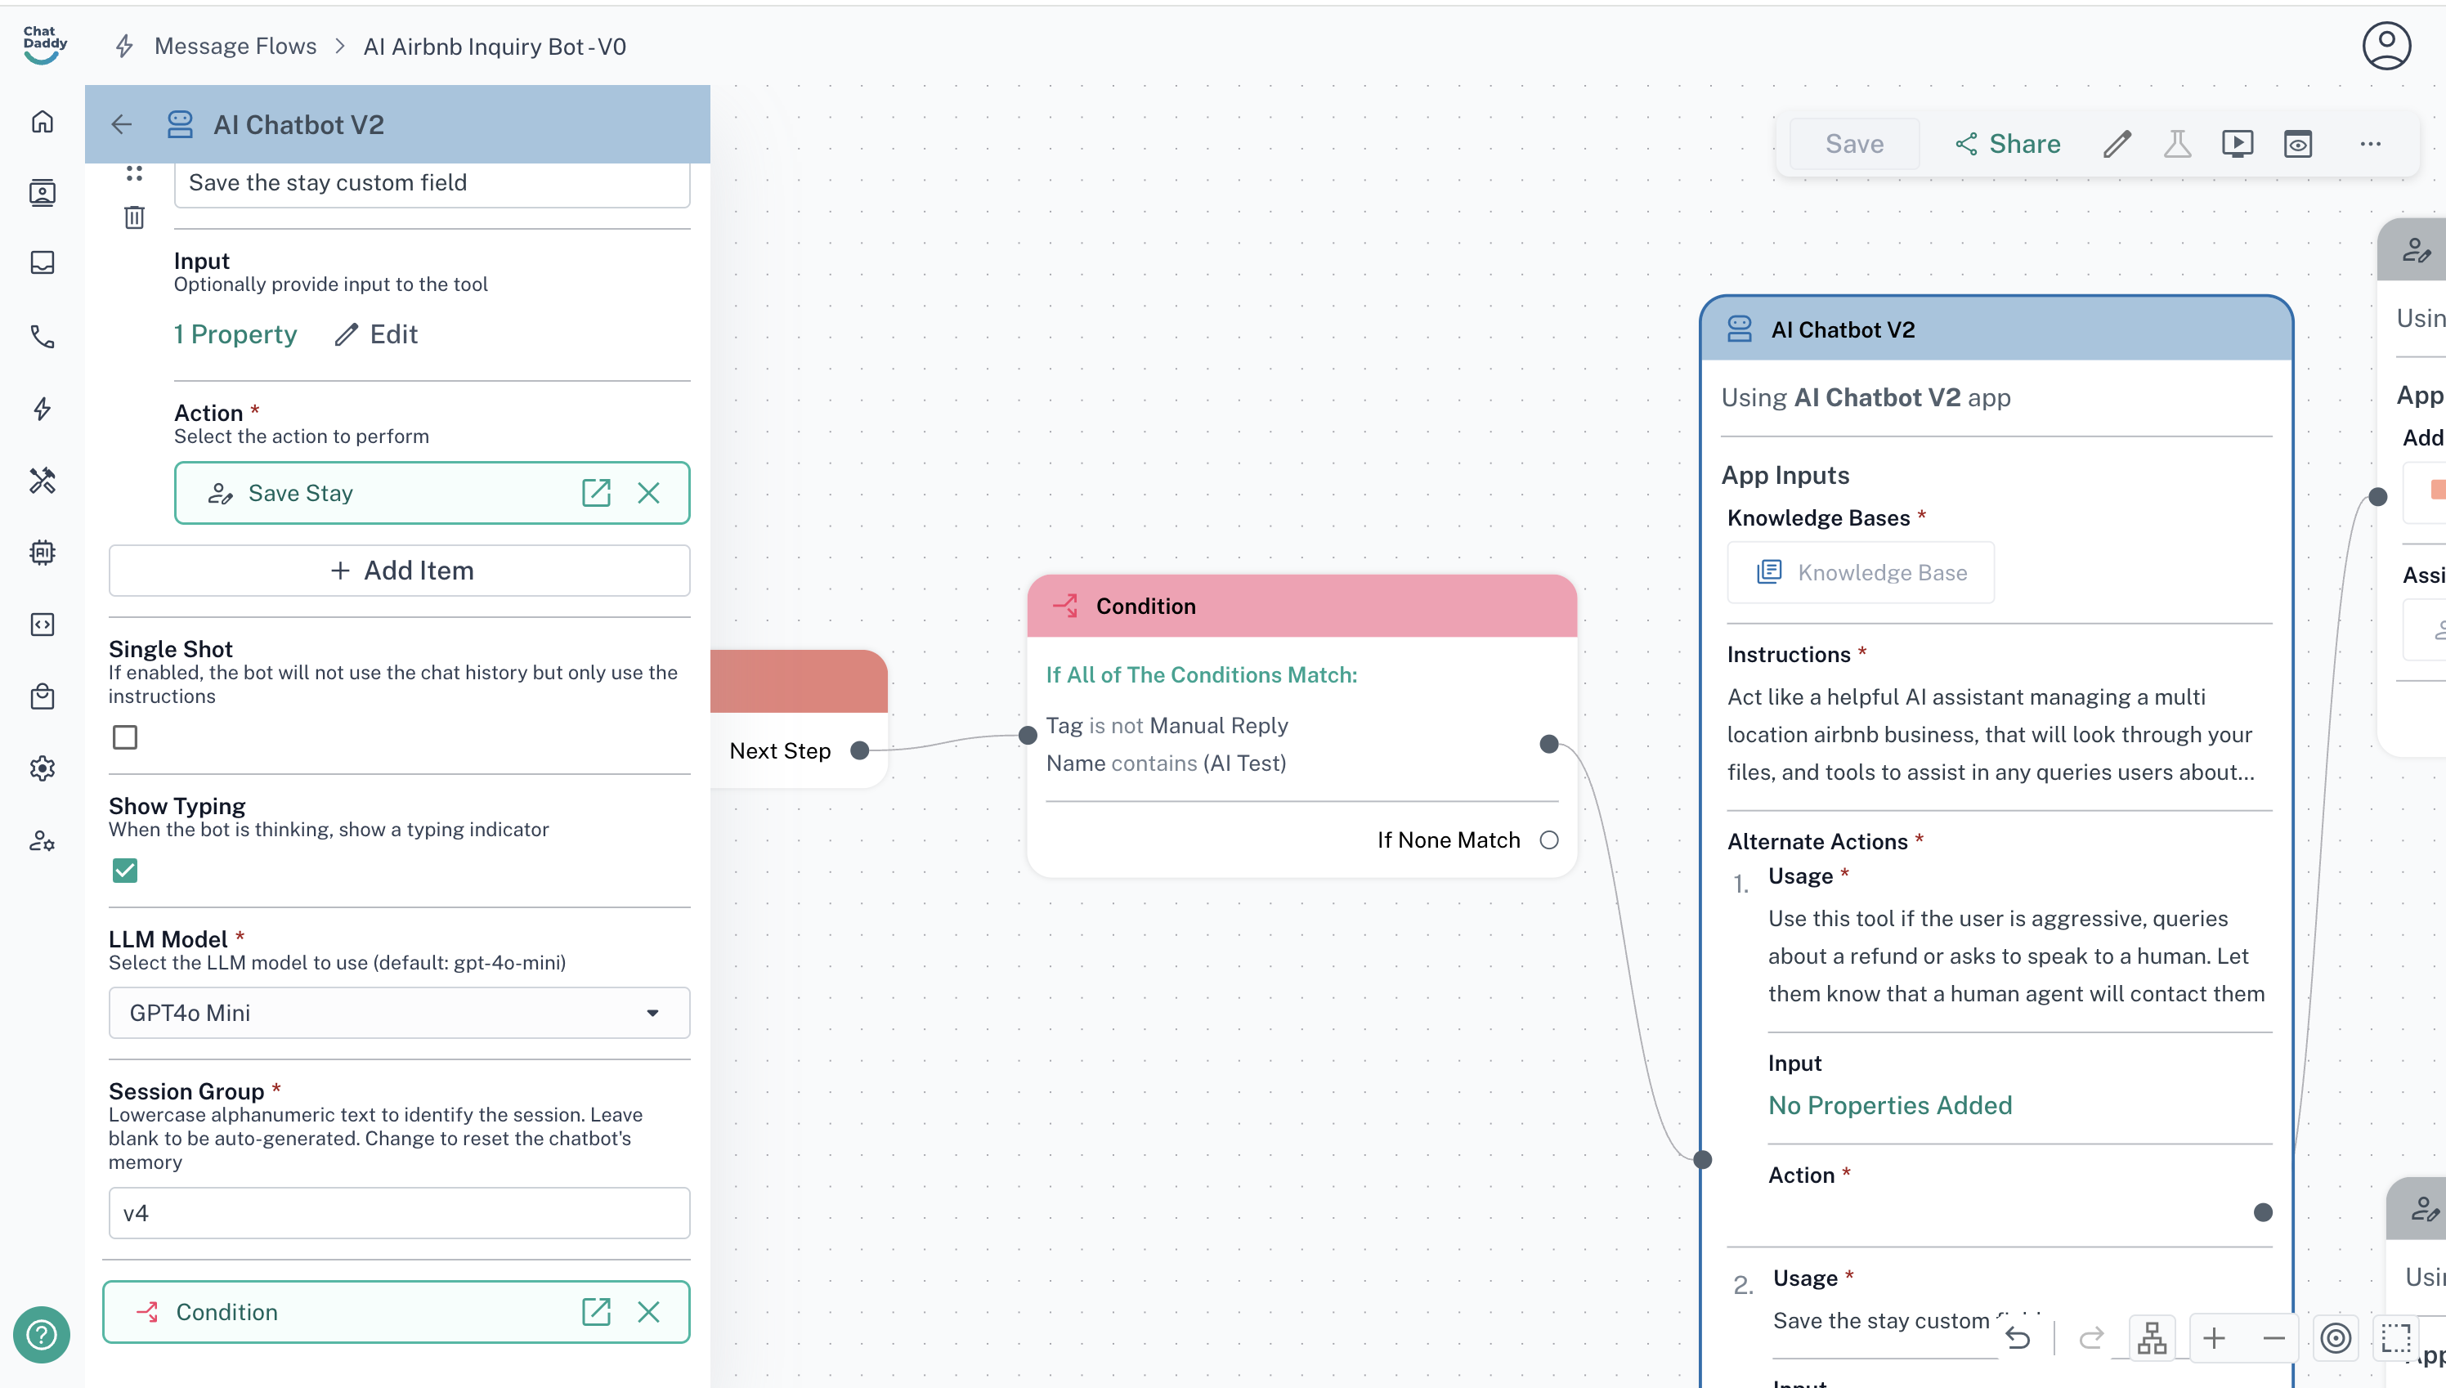Delete the alternate action with trash icon
The height and width of the screenshot is (1388, 2446).
134,217
